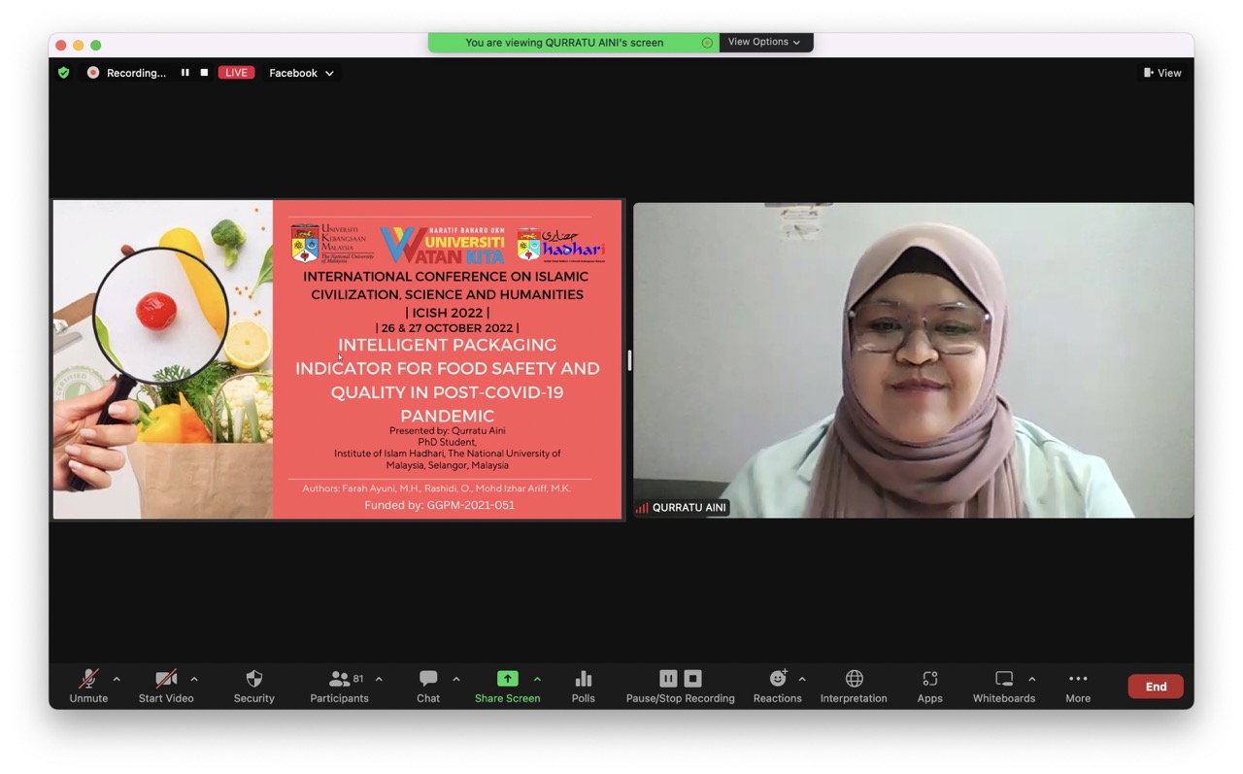
Task: Click the green encryption shield icon
Action: 64,73
